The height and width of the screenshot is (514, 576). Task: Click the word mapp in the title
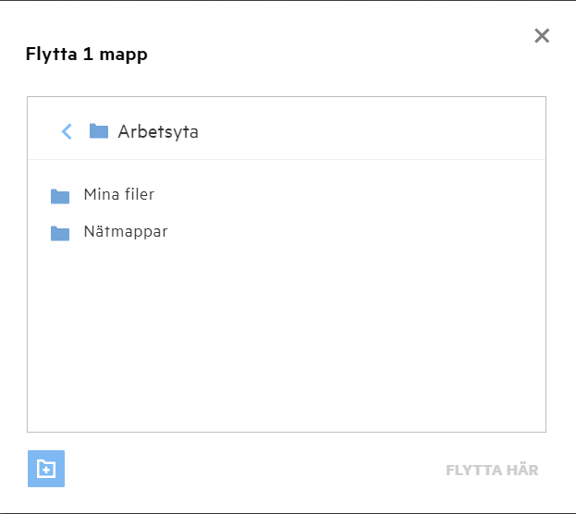[x=127, y=55]
